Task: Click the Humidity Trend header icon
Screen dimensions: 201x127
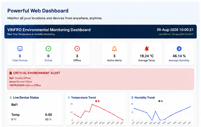Action: coord(132,98)
